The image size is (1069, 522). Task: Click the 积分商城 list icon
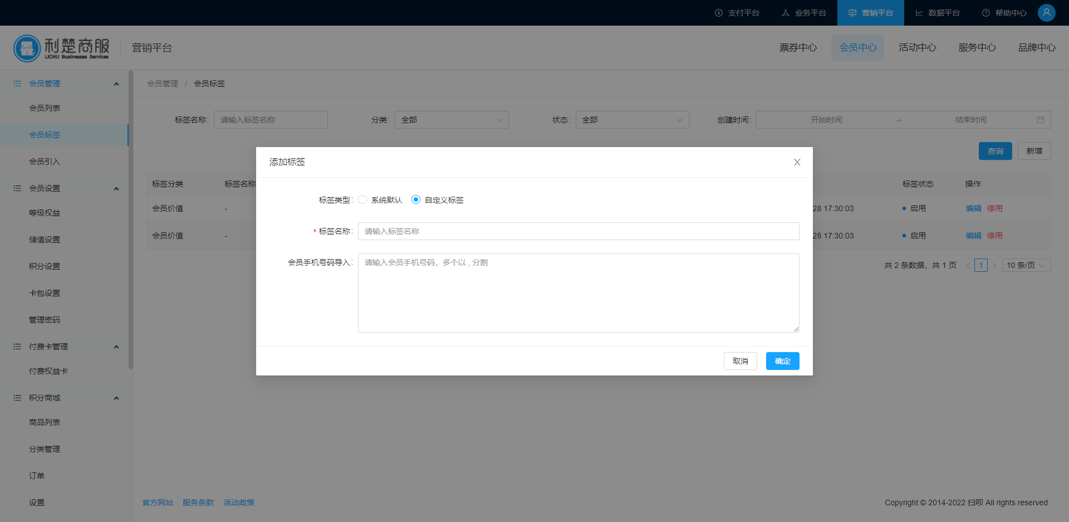click(17, 398)
